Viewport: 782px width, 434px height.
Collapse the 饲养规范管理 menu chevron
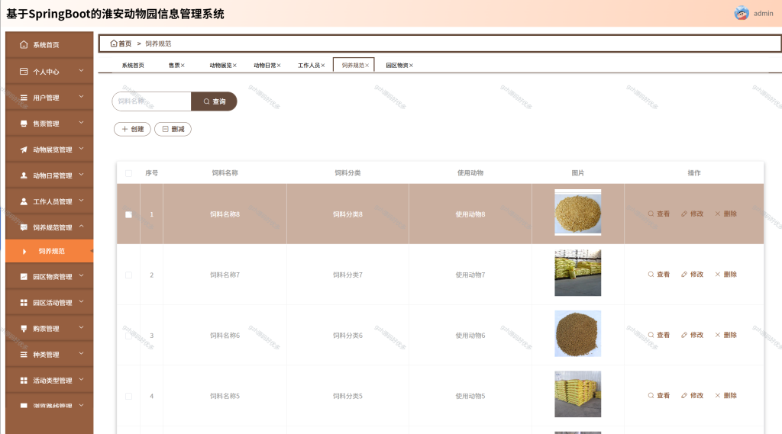click(81, 227)
